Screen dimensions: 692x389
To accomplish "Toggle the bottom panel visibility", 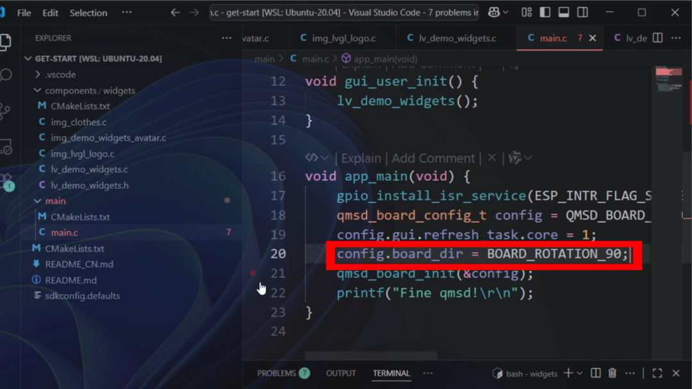I will click(x=564, y=12).
